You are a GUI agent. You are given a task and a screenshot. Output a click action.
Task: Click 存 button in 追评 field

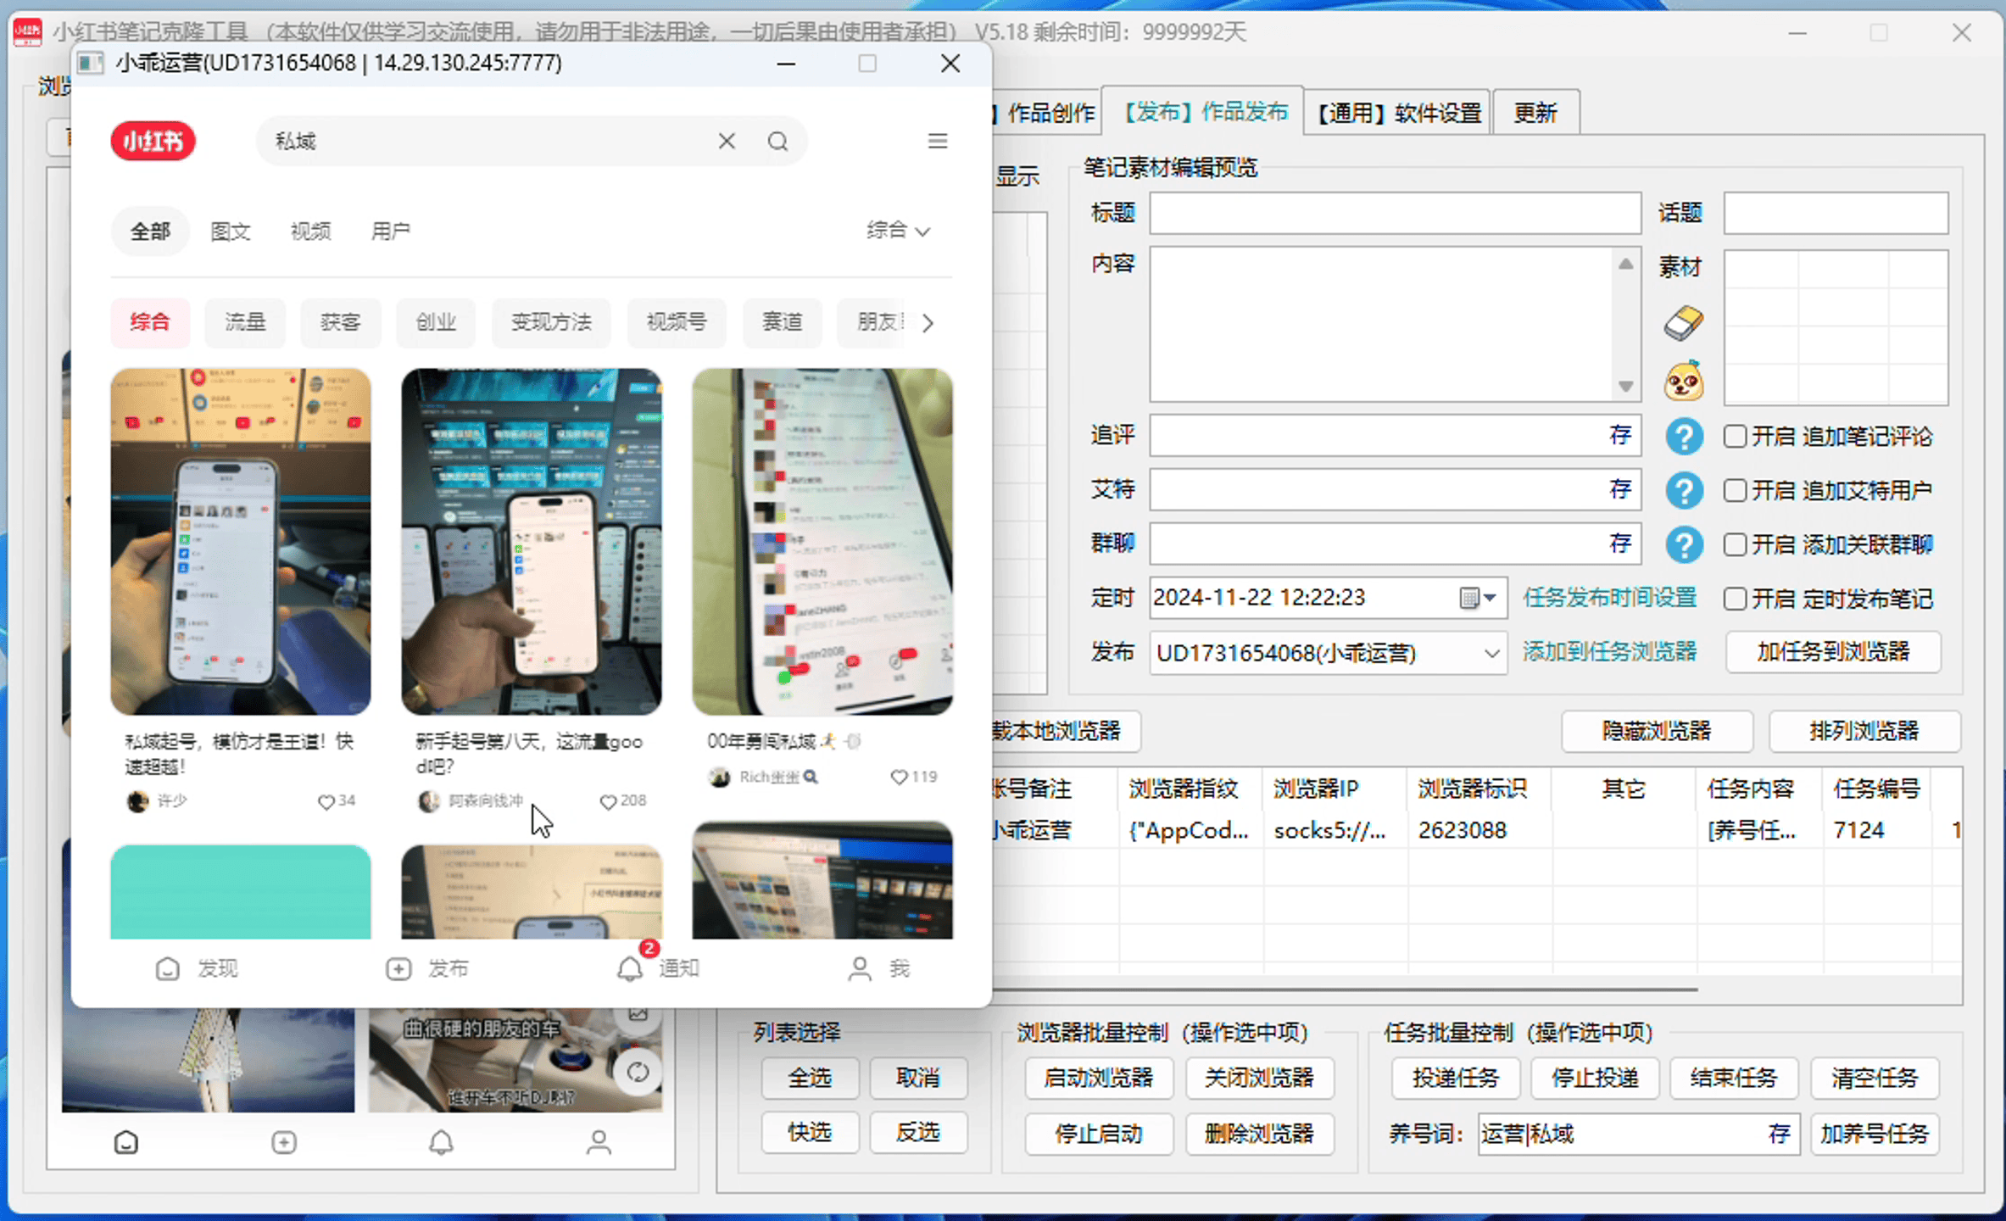pos(1620,436)
